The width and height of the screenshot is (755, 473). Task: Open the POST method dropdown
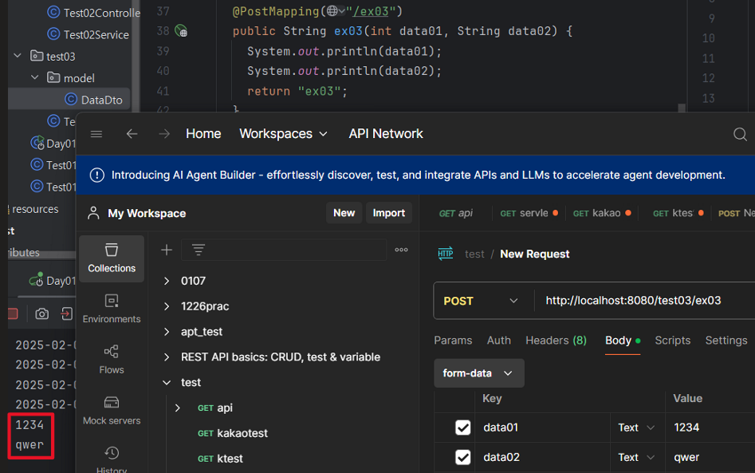[481, 301]
